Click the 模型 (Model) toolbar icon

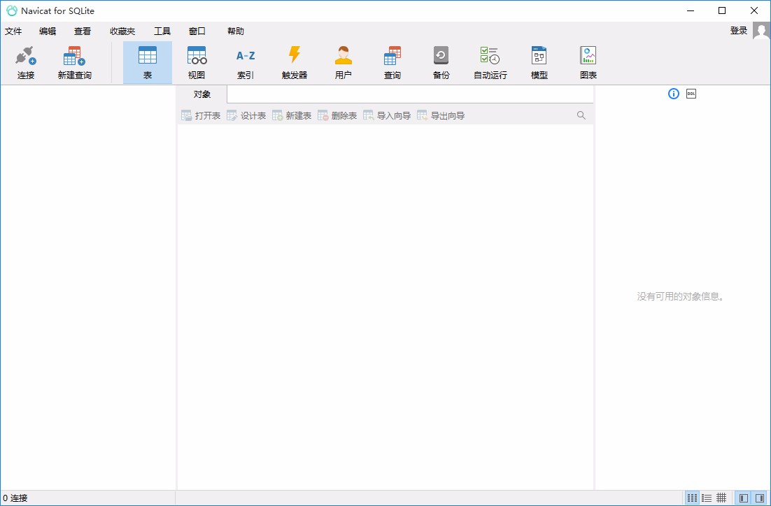click(x=539, y=62)
